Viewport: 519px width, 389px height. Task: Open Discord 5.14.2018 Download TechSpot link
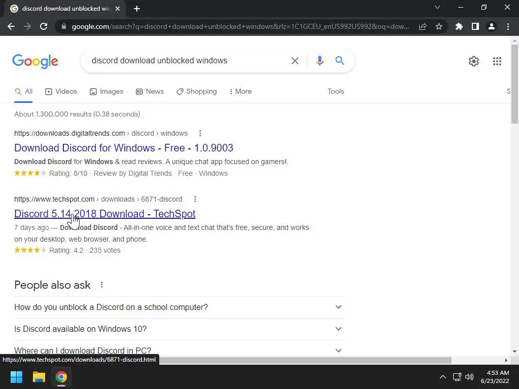104,214
